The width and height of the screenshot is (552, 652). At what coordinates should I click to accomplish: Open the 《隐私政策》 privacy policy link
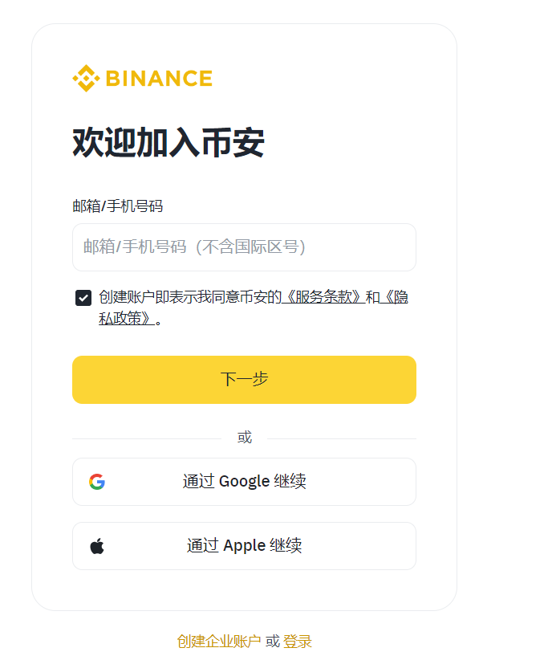(x=125, y=318)
